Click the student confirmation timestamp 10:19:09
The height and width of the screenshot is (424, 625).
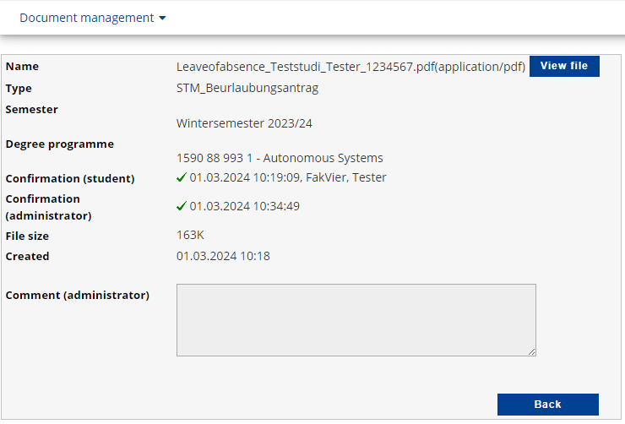(x=278, y=177)
